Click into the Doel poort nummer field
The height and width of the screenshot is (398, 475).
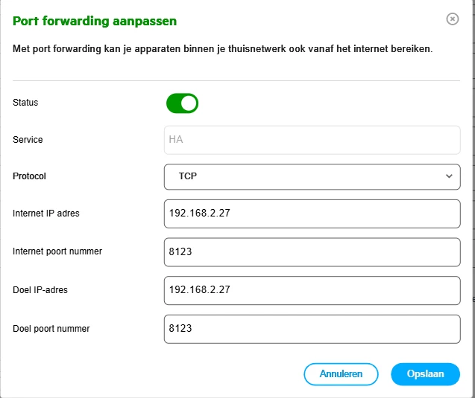click(x=312, y=329)
